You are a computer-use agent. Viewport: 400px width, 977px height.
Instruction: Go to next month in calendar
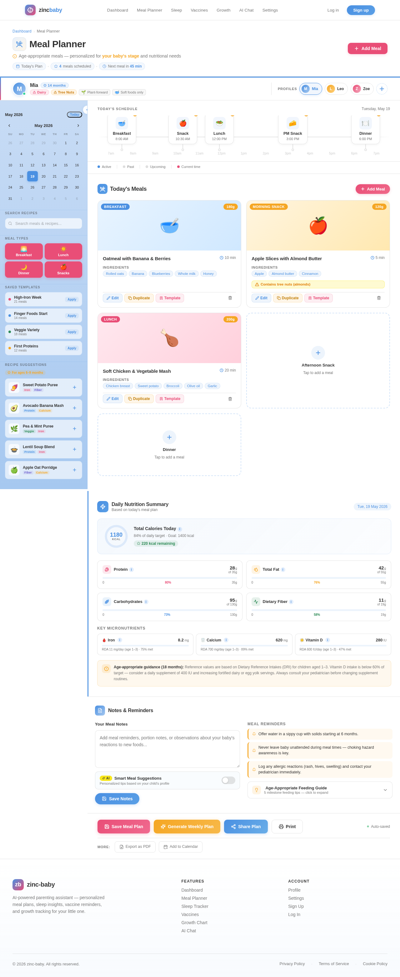coord(78,125)
